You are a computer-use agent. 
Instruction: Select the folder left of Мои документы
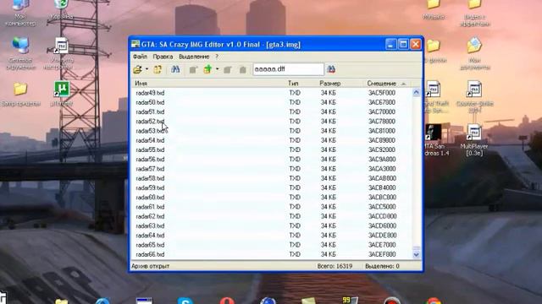click(x=434, y=50)
